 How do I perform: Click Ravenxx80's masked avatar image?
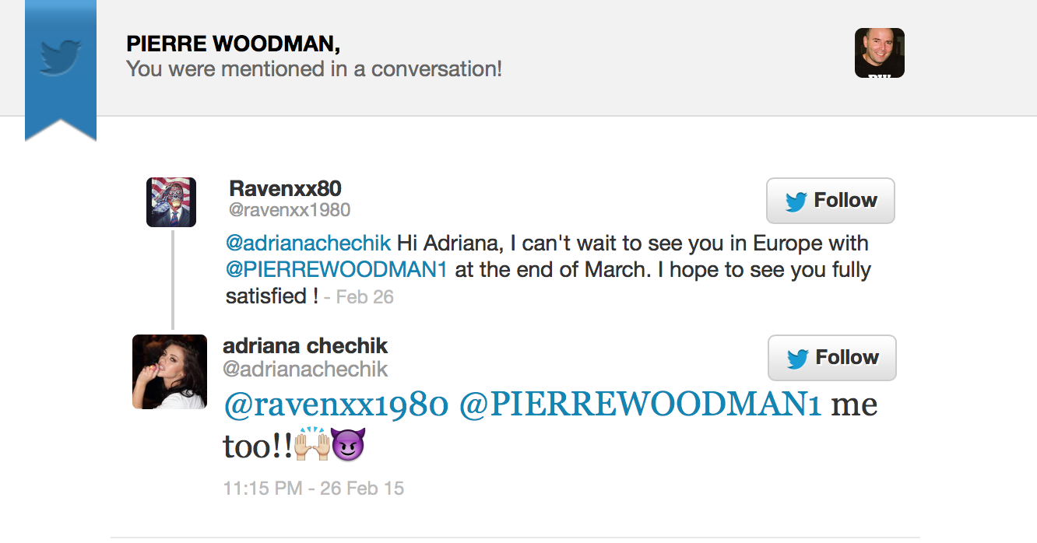171,202
